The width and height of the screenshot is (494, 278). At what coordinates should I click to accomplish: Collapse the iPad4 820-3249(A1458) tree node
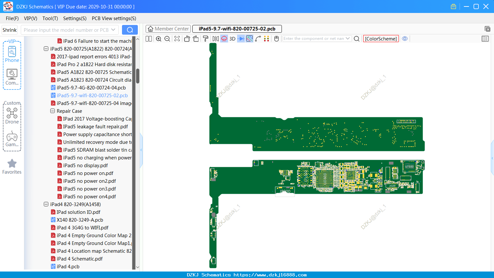(46, 204)
